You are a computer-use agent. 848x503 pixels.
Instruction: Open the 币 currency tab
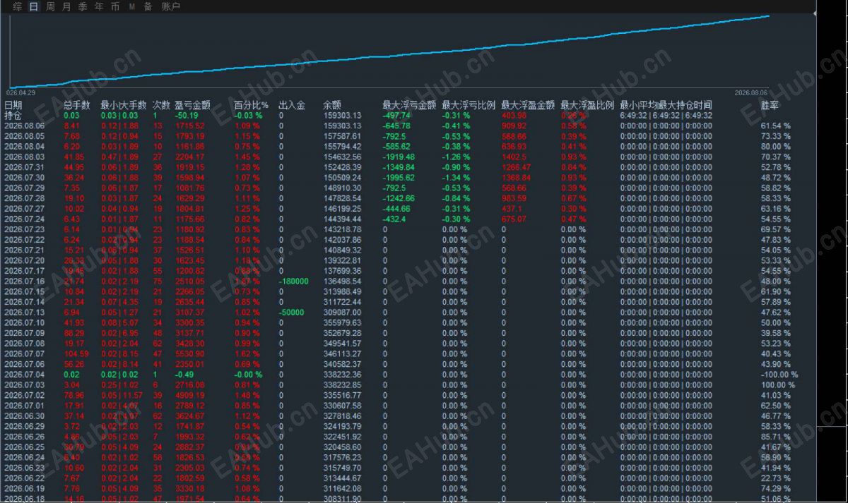click(115, 6)
